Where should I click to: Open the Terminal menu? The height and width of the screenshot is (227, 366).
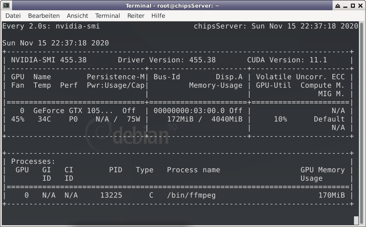click(108, 16)
